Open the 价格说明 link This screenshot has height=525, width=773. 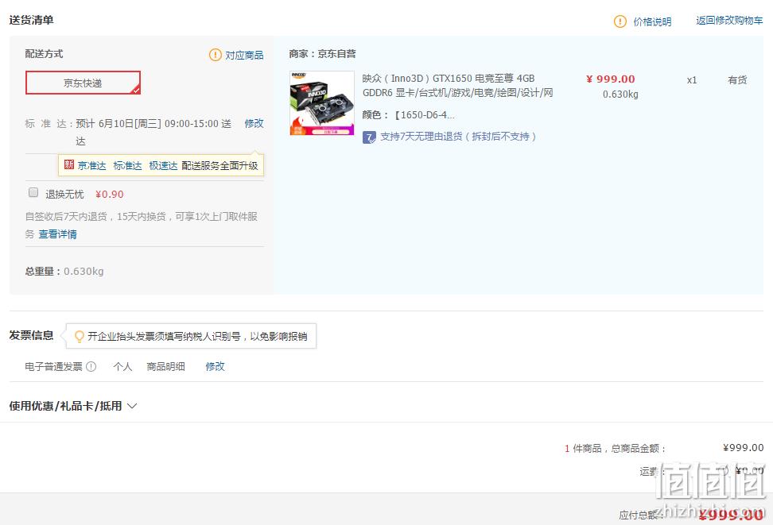pyautogui.click(x=652, y=21)
